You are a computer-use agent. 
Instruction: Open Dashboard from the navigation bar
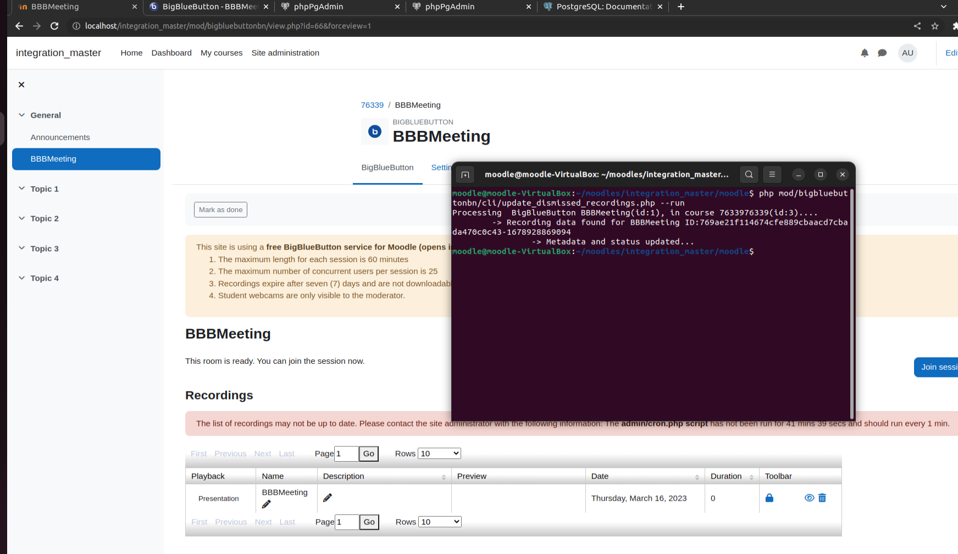[x=171, y=53]
